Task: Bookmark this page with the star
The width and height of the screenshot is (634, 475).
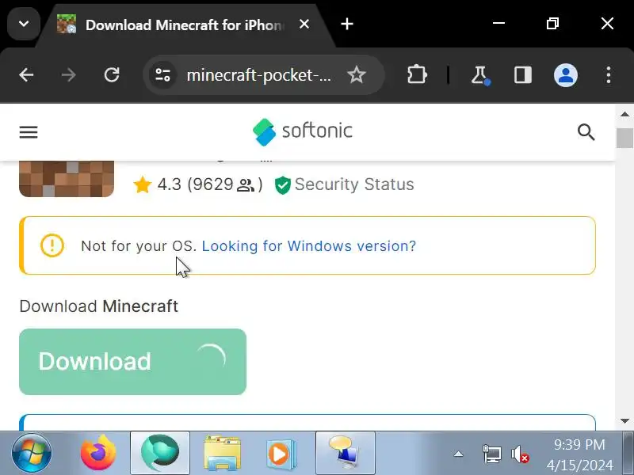Action: (356, 75)
